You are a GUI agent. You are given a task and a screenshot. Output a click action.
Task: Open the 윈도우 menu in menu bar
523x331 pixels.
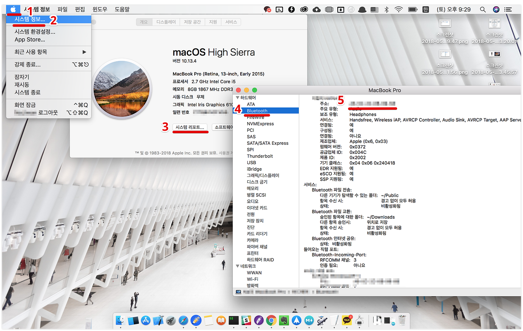100,9
